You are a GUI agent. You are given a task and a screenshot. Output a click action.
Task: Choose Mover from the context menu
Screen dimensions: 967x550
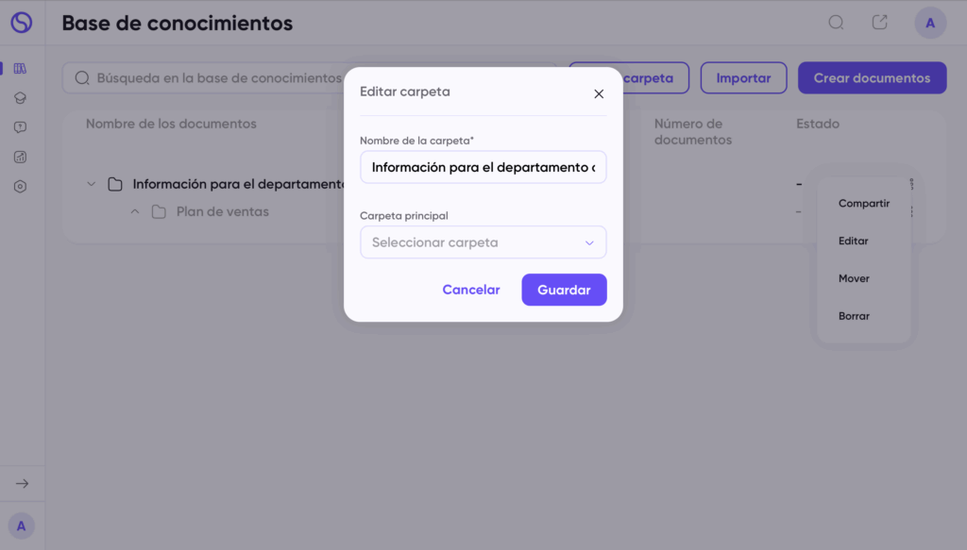click(x=854, y=278)
